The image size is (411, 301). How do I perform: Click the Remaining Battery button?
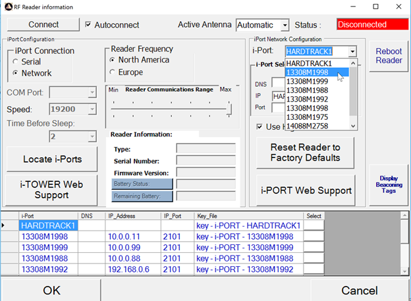(142, 196)
